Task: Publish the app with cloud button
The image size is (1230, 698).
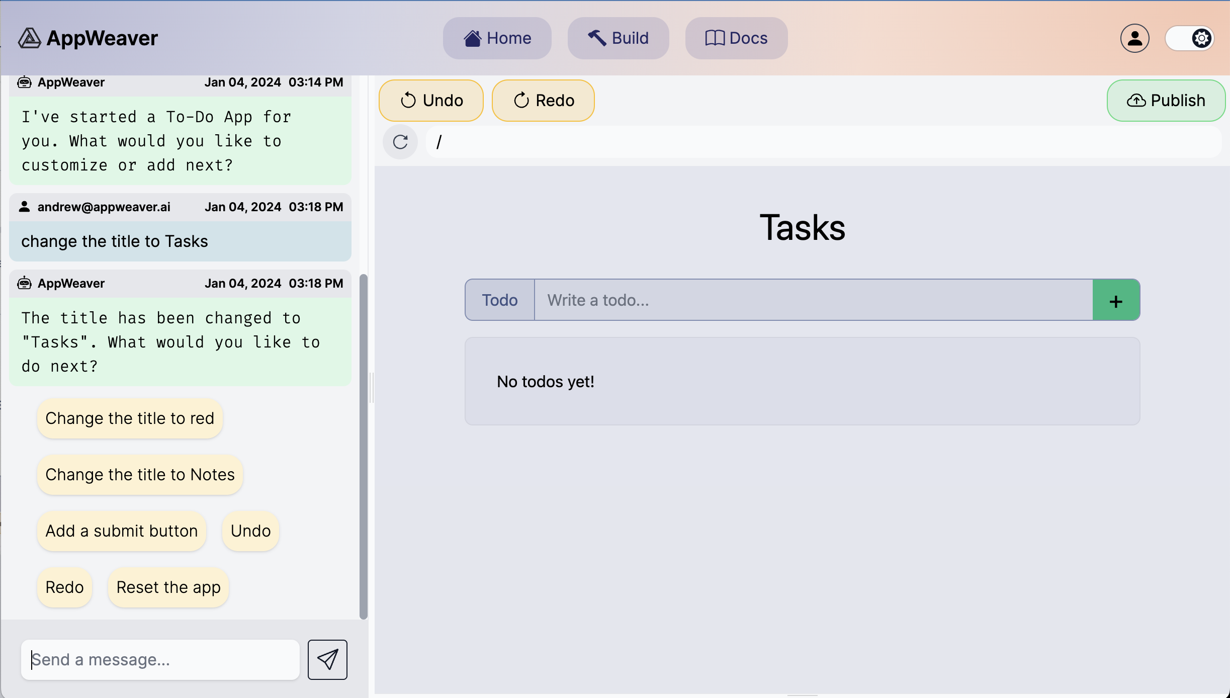Action: pyautogui.click(x=1166, y=101)
